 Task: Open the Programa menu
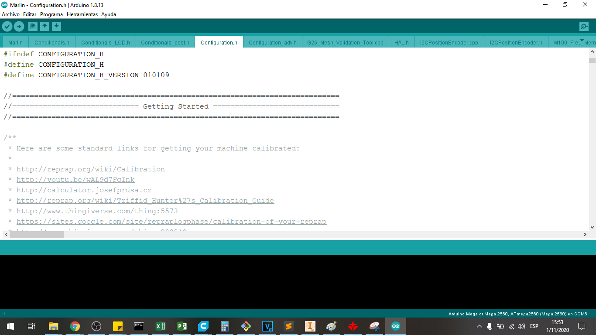coord(51,14)
